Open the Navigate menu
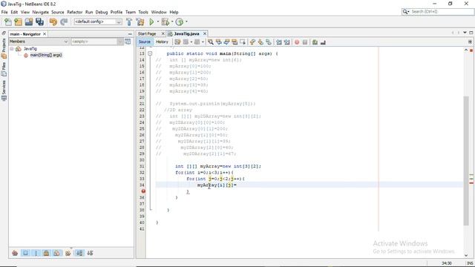This screenshot has height=267, width=475. [x=41, y=12]
